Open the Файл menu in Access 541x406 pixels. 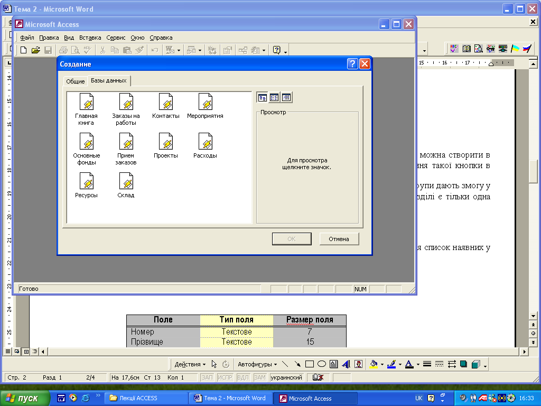pos(27,38)
